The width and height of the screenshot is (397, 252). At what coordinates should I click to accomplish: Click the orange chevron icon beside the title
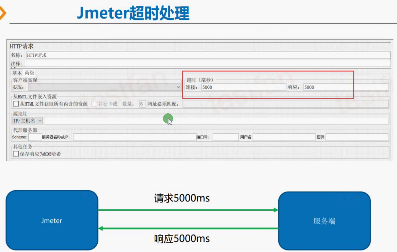3,14
